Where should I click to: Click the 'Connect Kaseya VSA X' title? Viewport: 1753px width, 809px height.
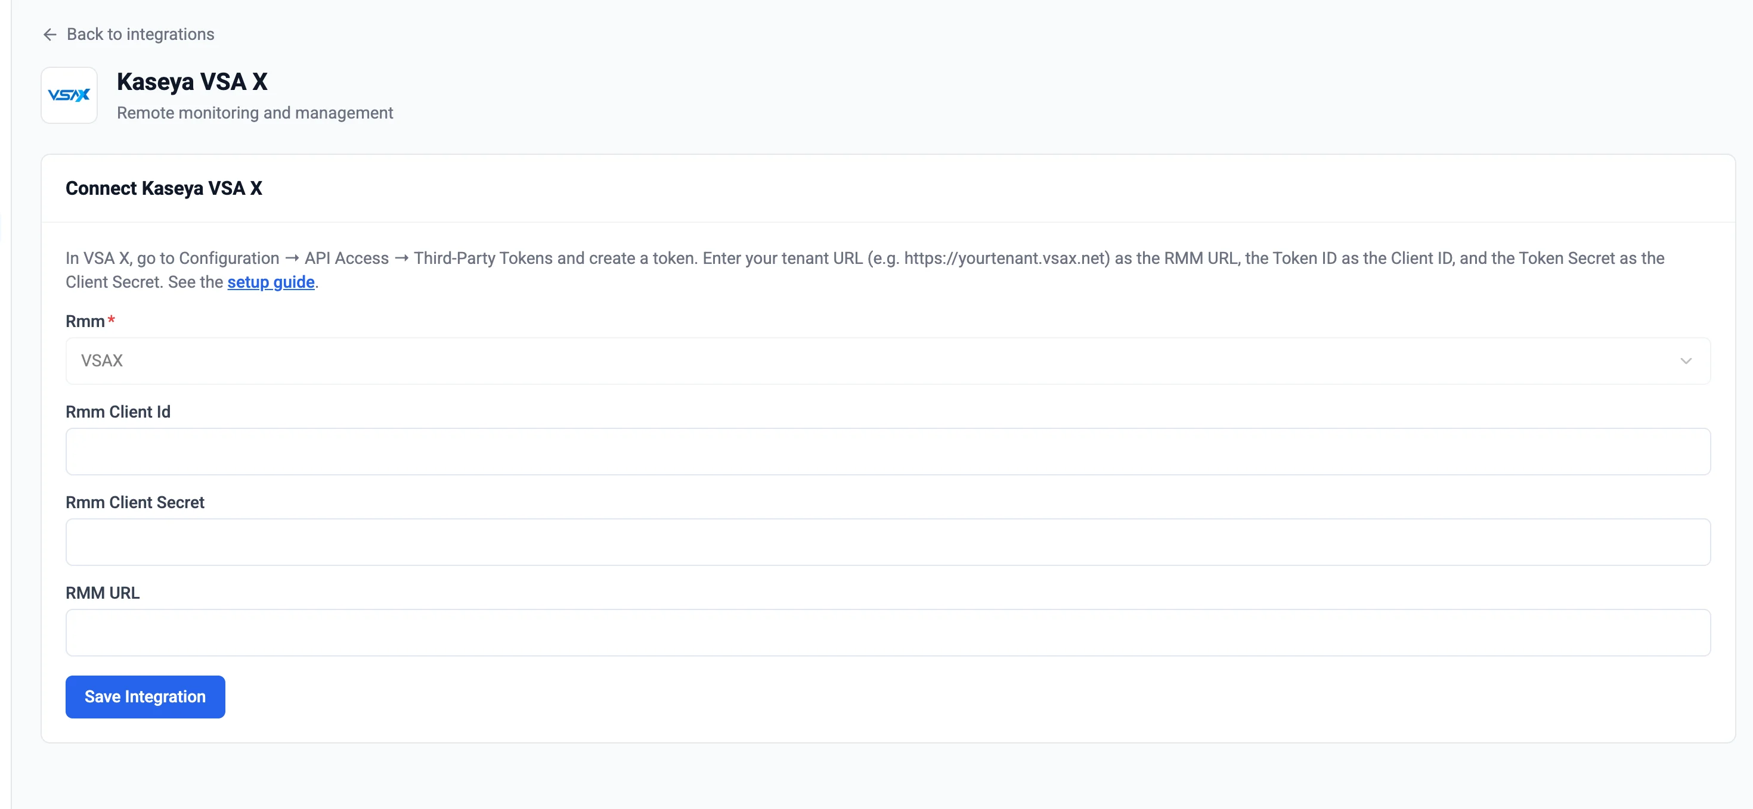(x=164, y=188)
